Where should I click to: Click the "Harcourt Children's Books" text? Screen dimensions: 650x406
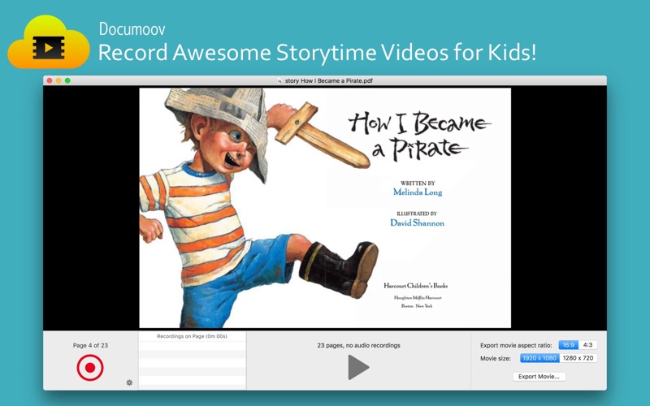(416, 286)
